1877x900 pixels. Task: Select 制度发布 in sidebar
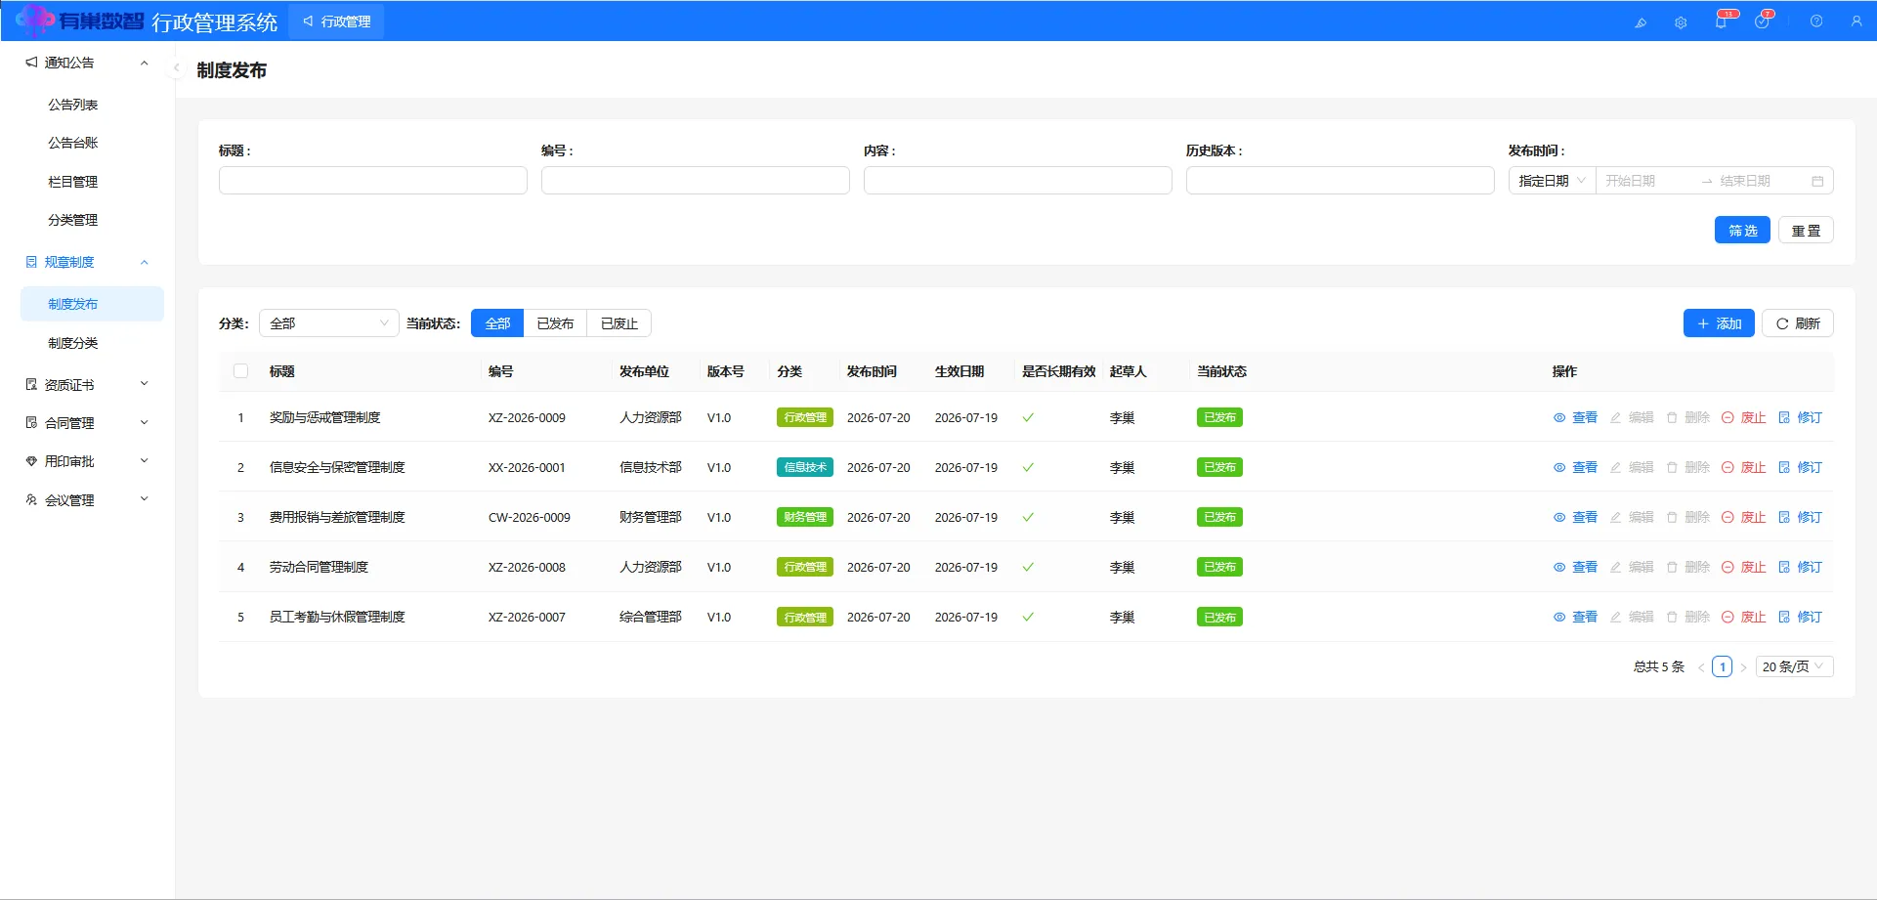(92, 304)
